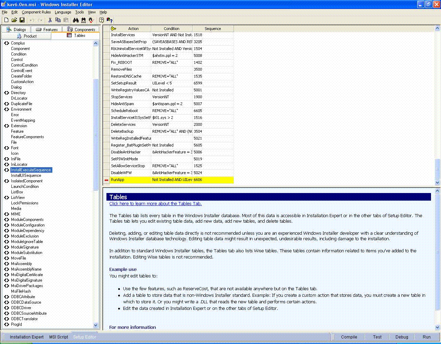
Task: Switch to the Features tab
Action: pos(47,29)
